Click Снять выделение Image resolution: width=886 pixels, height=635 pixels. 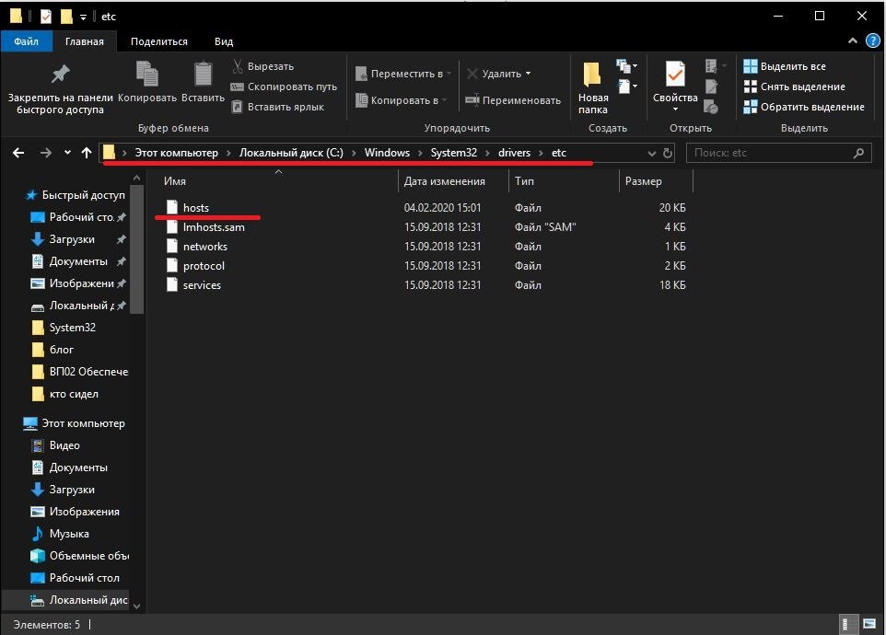pos(795,87)
